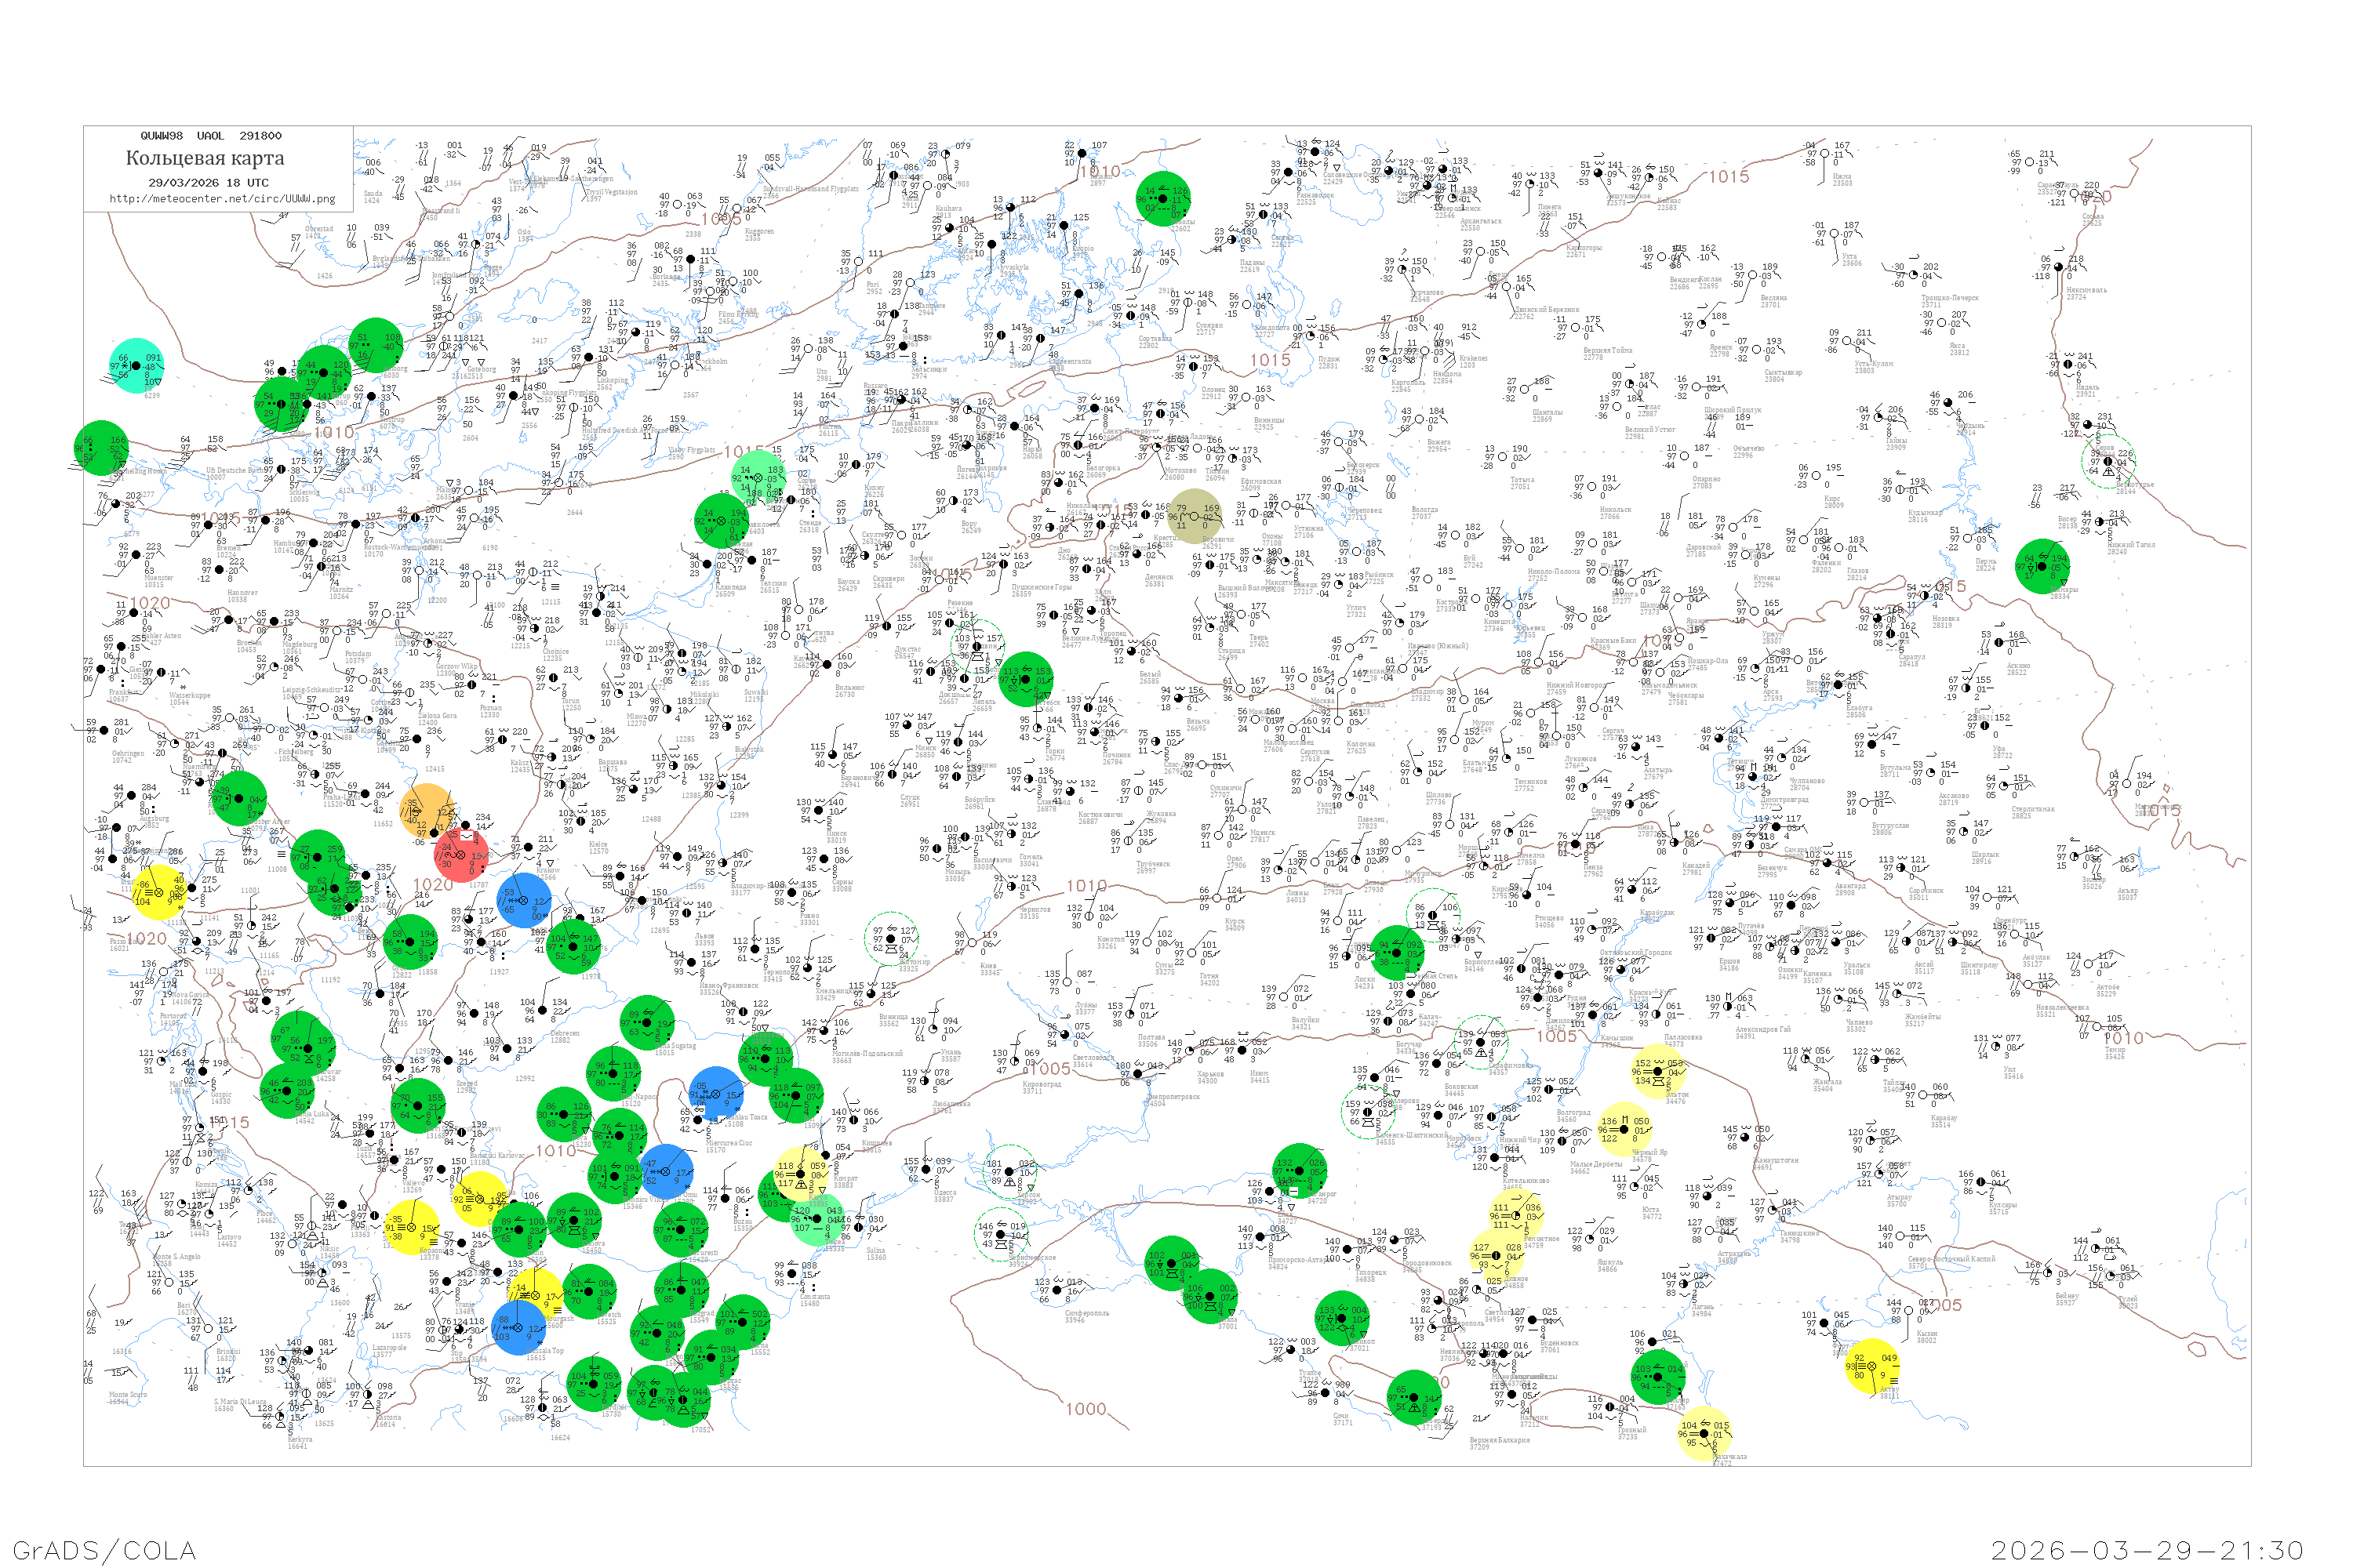Open the meteocenter.net UUWW.png URL text
The height and width of the screenshot is (1568, 2353).
tap(222, 198)
